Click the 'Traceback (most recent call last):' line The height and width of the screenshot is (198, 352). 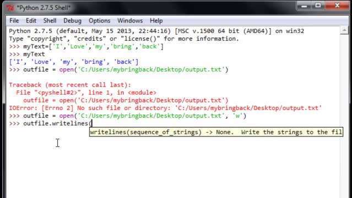coord(70,85)
